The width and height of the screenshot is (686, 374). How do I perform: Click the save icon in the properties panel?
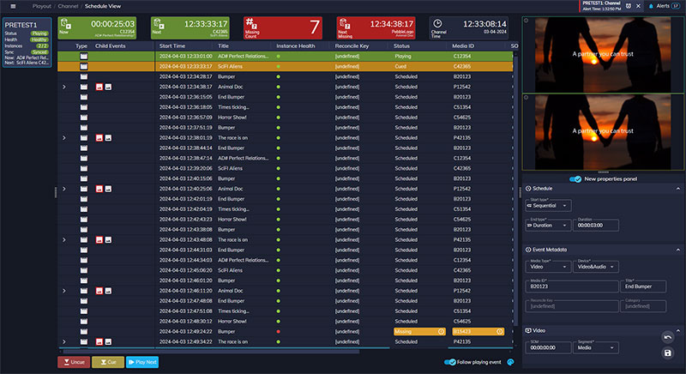pyautogui.click(x=667, y=352)
